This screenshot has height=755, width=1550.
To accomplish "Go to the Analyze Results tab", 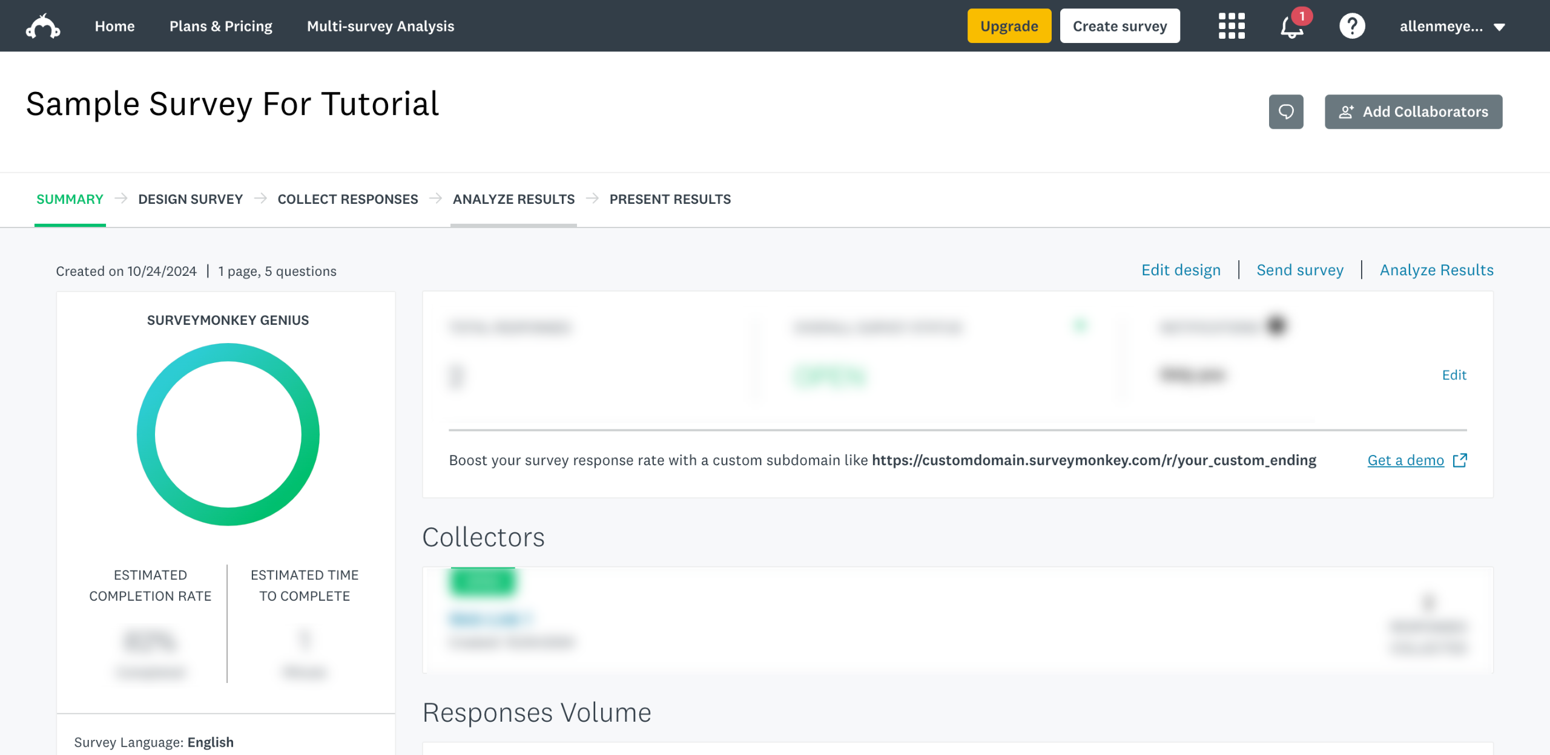I will coord(513,199).
